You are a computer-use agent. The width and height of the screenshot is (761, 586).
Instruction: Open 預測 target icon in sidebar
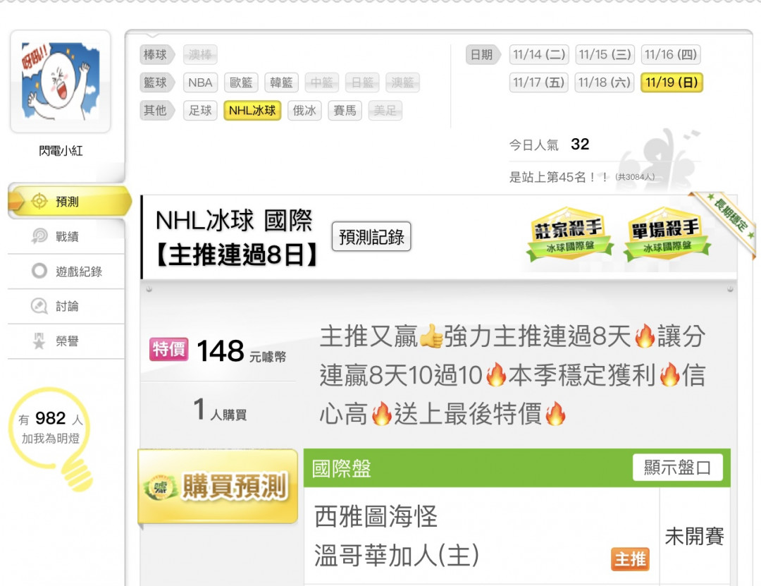coord(39,201)
